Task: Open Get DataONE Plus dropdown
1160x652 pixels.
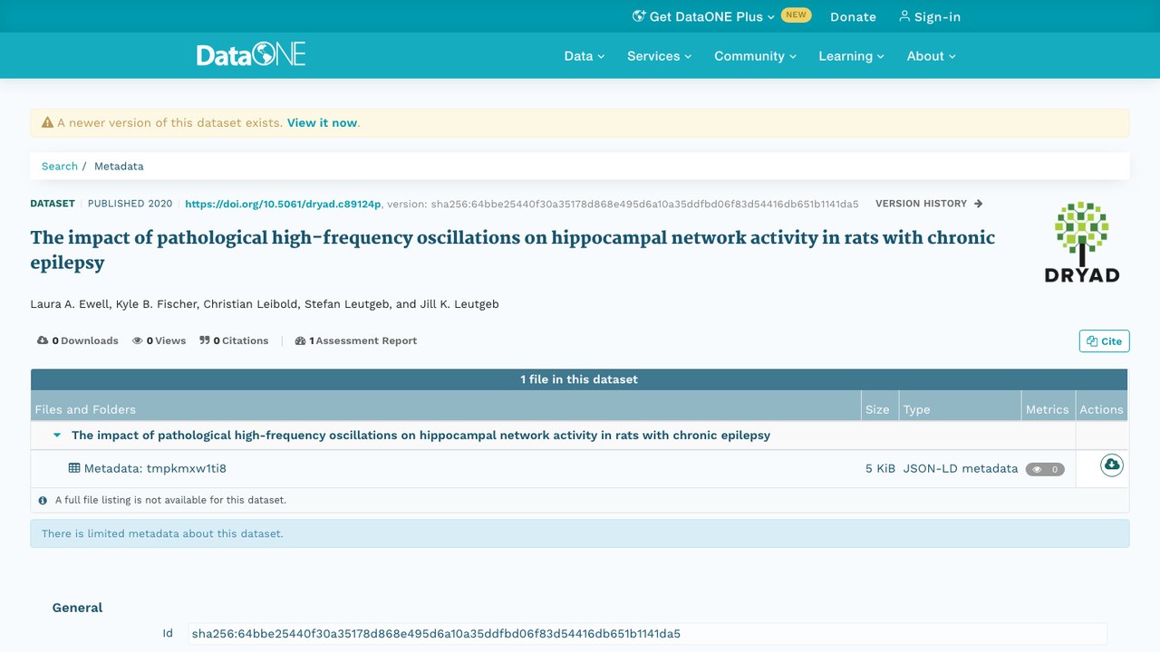Action: coord(704,16)
